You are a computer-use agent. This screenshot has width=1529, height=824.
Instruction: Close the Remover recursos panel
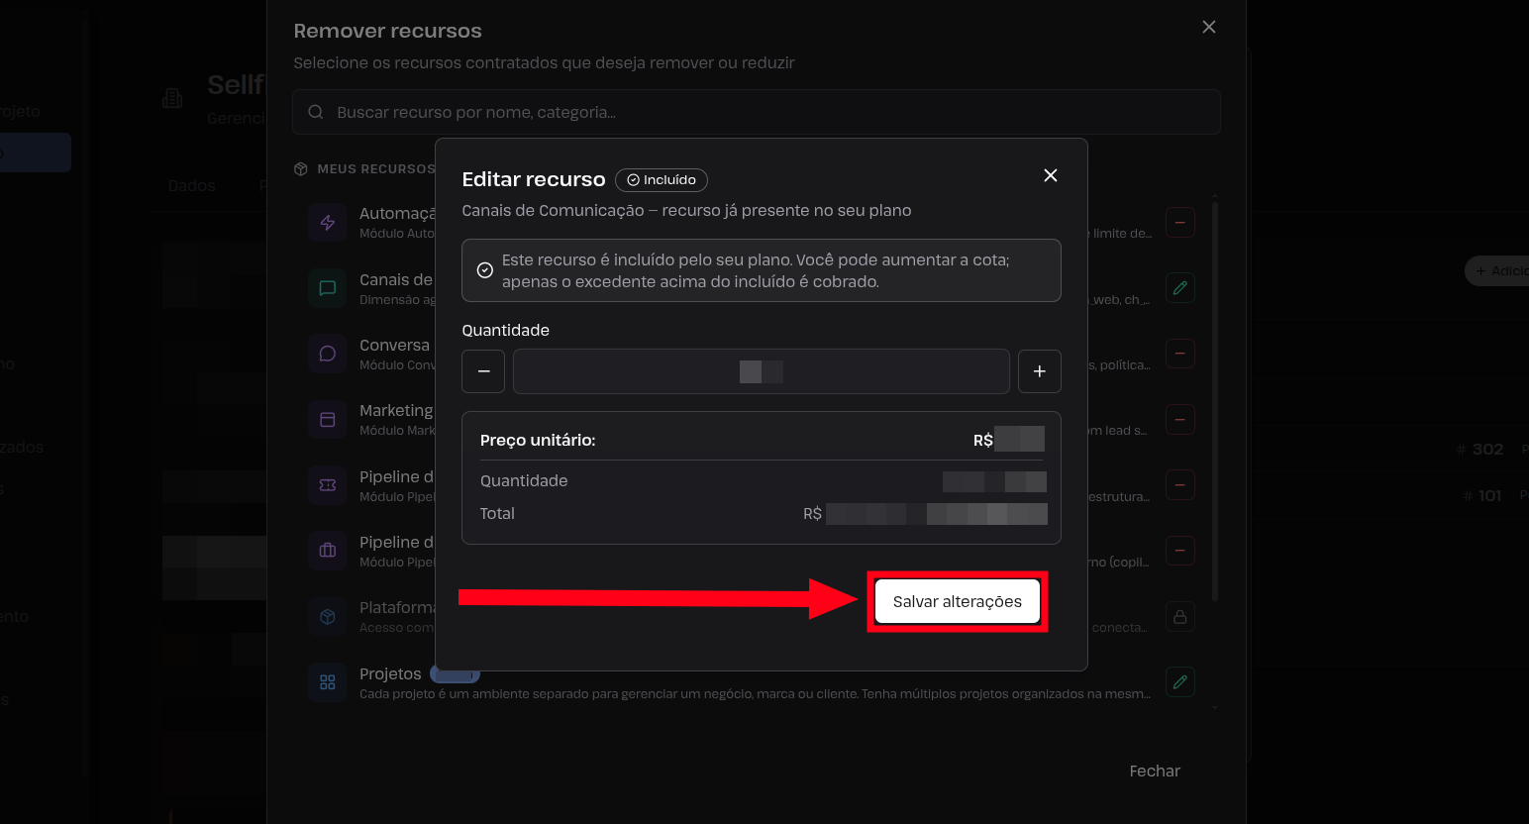coord(1209,27)
